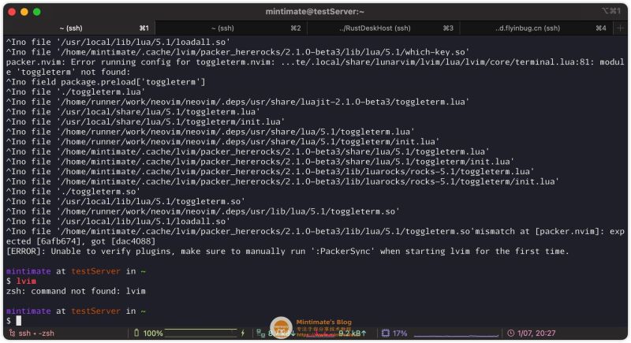The width and height of the screenshot is (631, 343).
Task: Click the line ending '.deps/usr/lib/lua/5.1/toggleterm.so'
Action: tap(203, 211)
